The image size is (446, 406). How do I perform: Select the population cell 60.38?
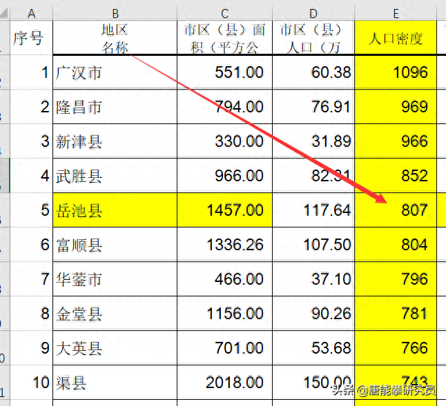point(313,72)
